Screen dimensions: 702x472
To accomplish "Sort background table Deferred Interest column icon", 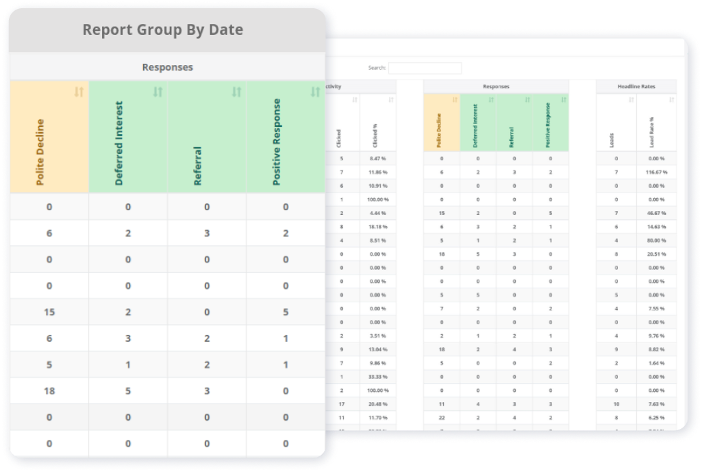I will click(491, 100).
